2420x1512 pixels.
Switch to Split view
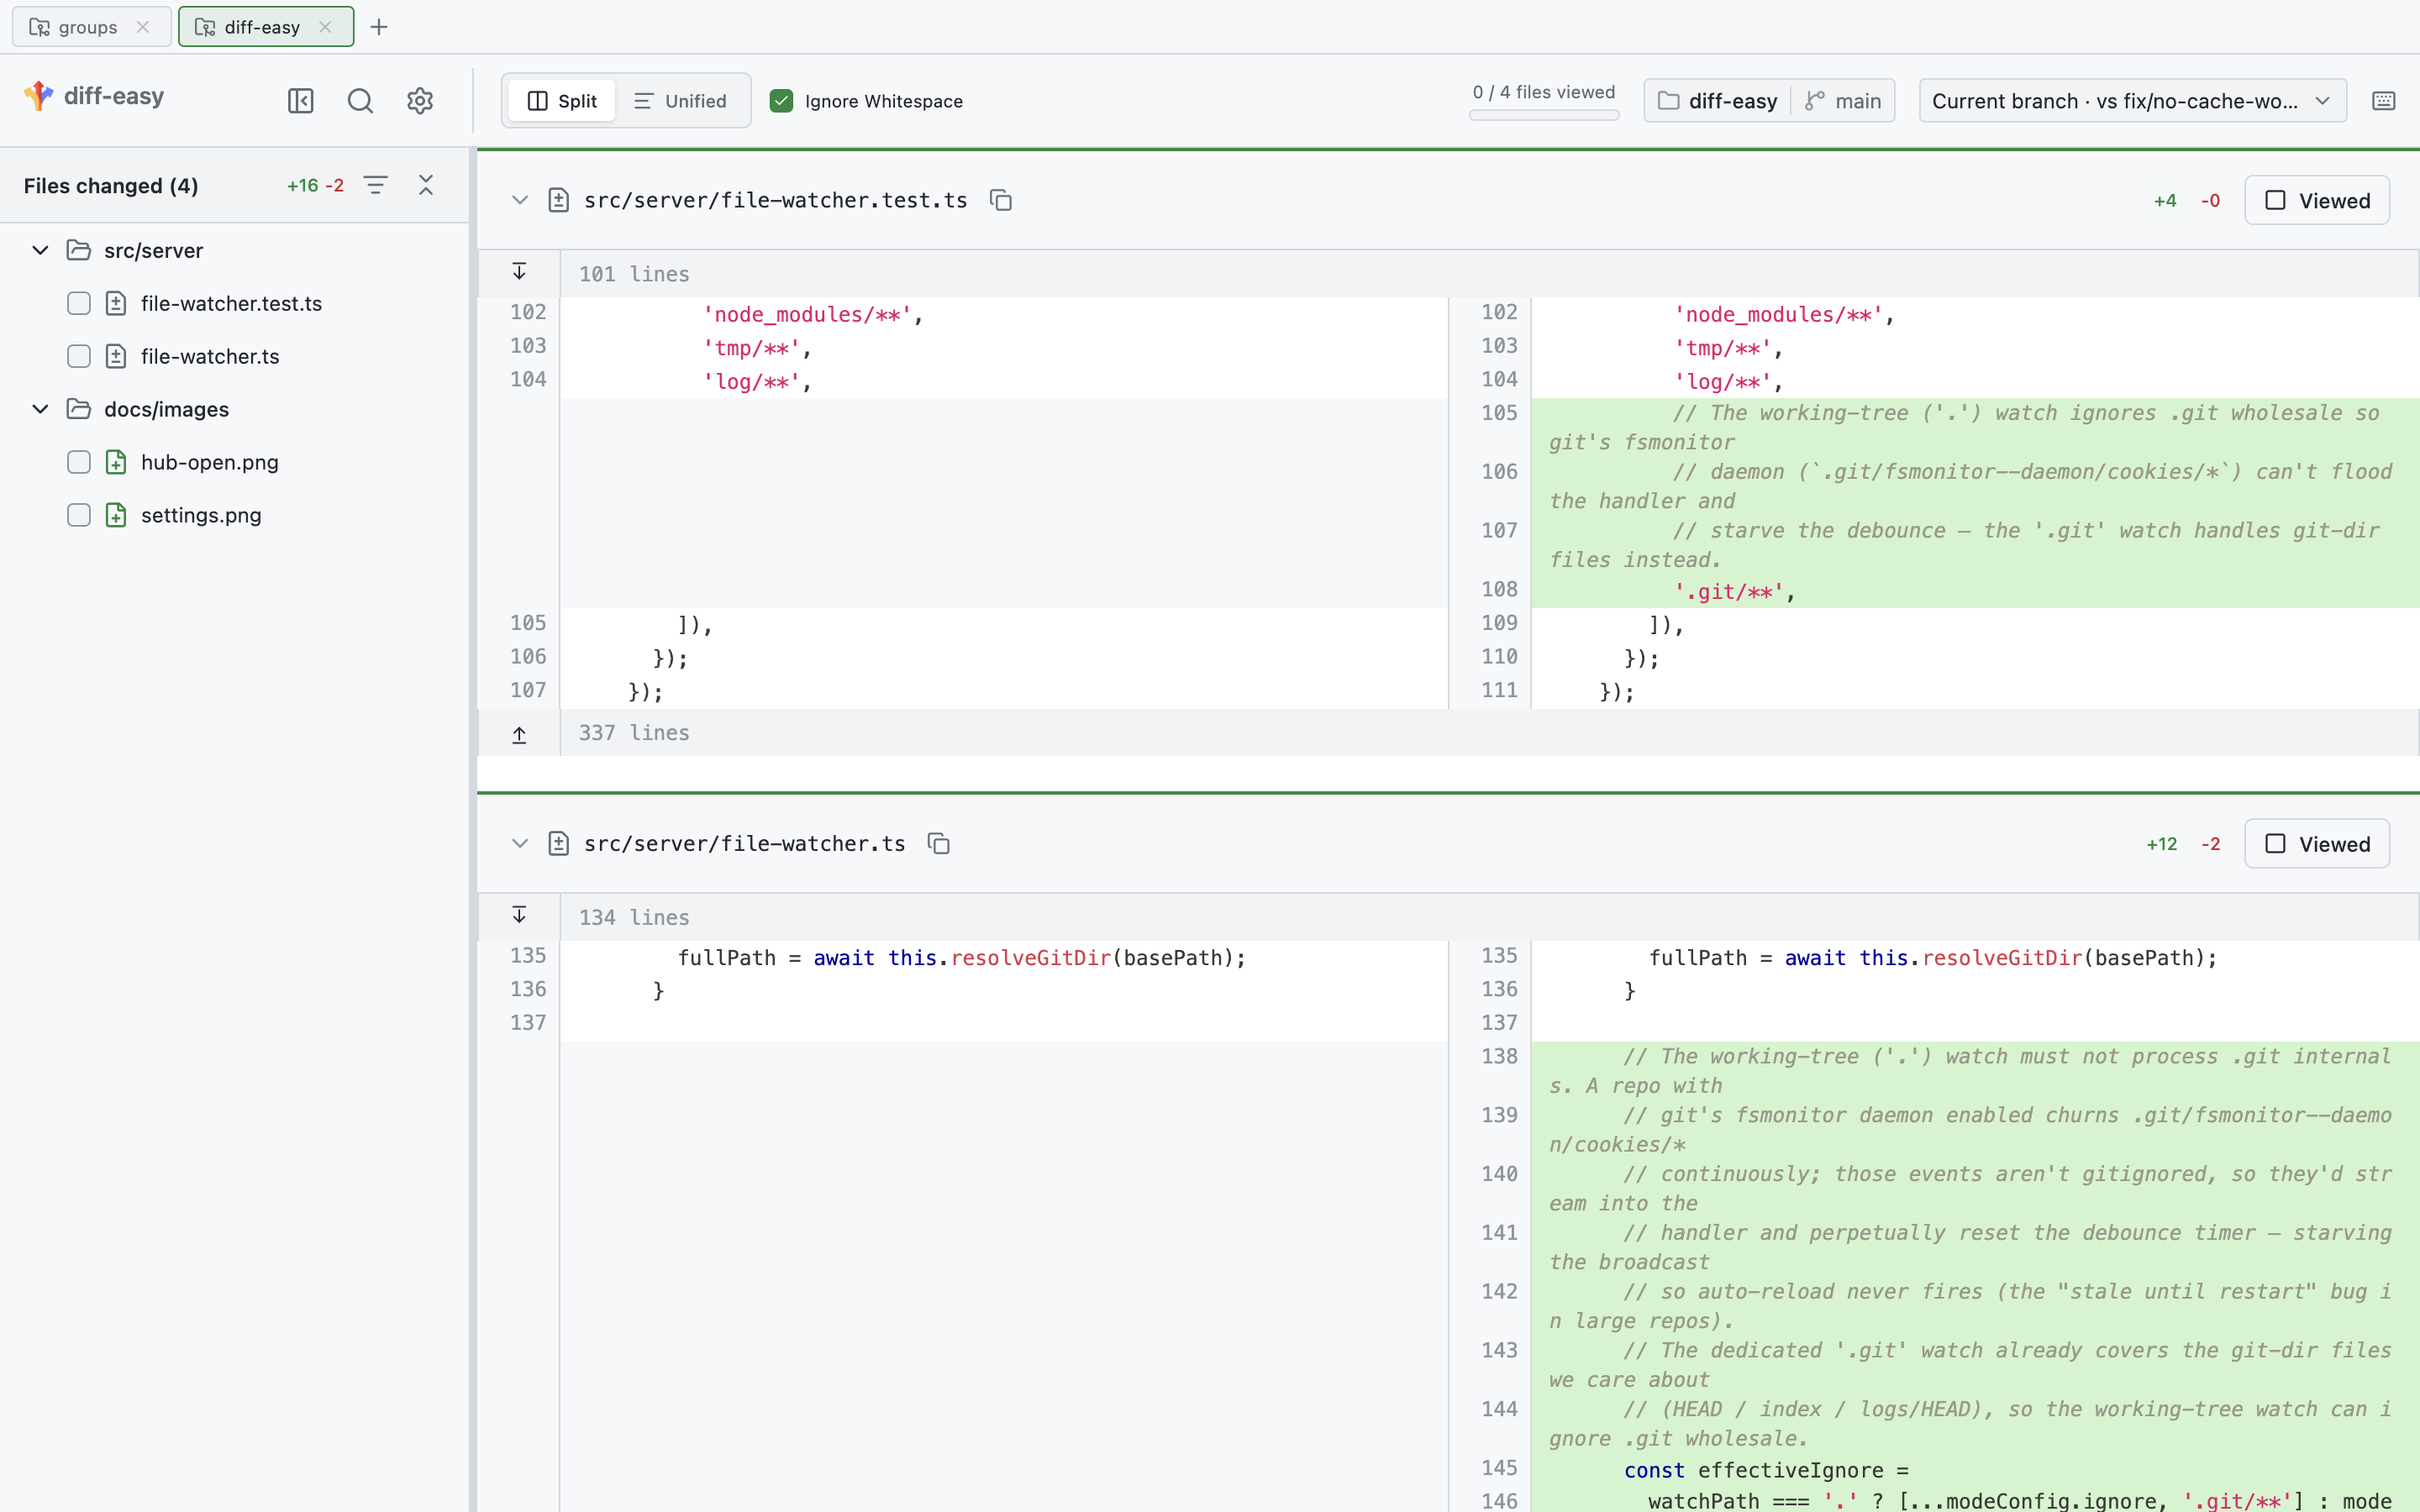point(562,101)
